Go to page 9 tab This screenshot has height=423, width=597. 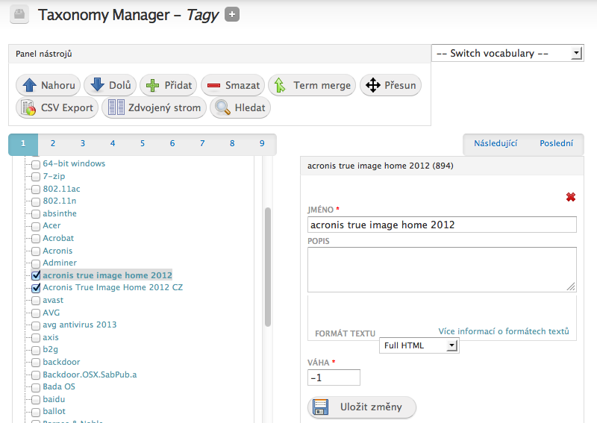(262, 143)
